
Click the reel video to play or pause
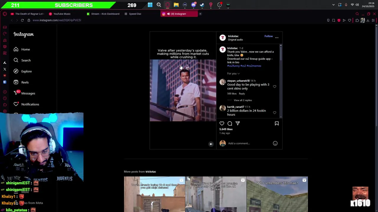click(183, 90)
